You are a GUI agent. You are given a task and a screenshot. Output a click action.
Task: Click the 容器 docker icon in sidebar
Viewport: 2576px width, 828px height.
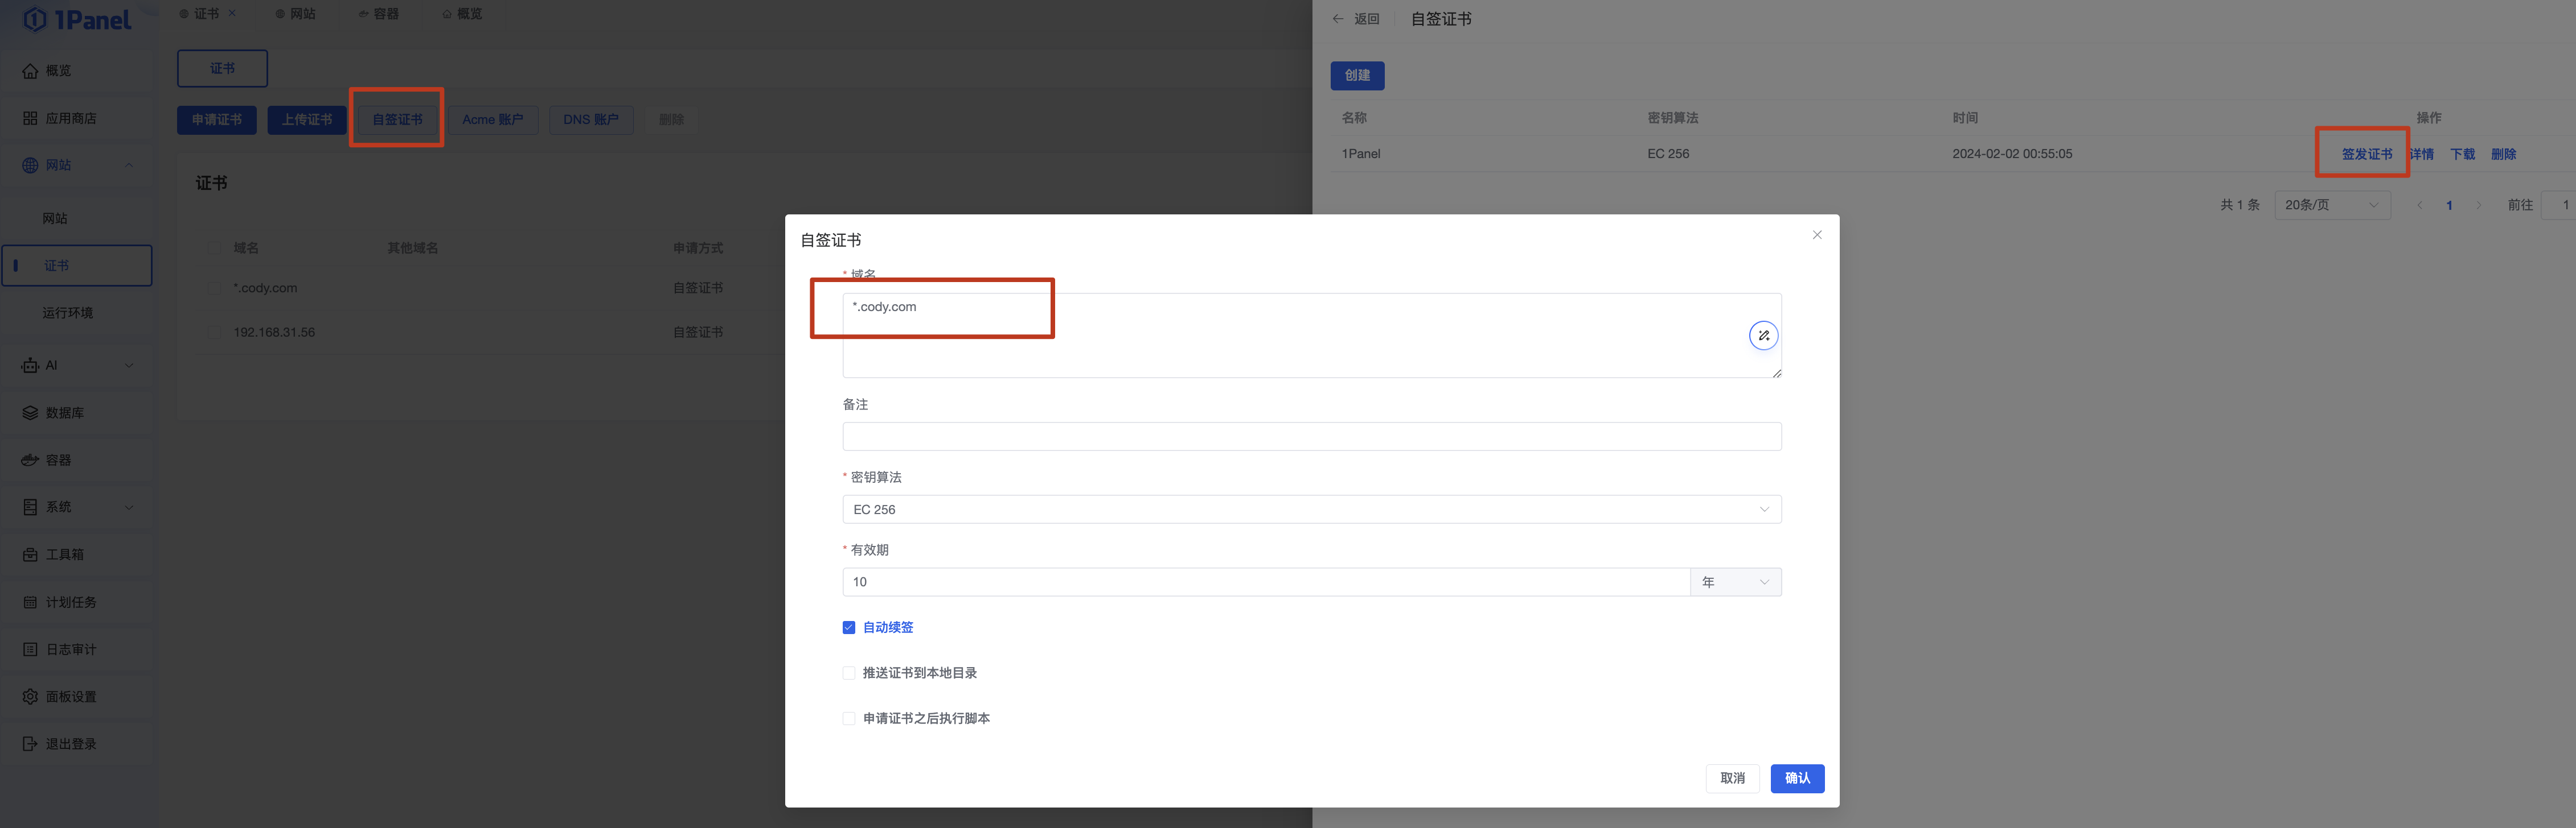click(x=30, y=461)
